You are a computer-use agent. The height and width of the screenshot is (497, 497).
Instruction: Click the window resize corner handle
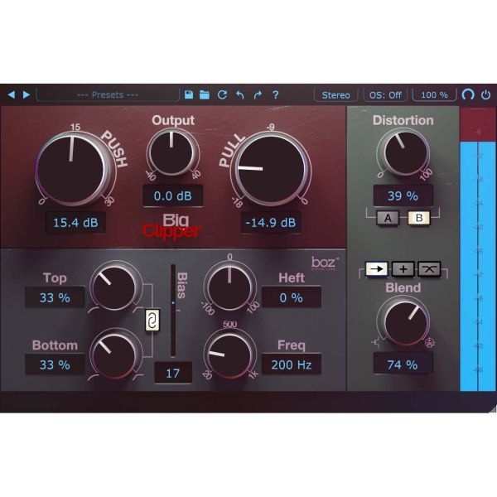[x=492, y=408]
